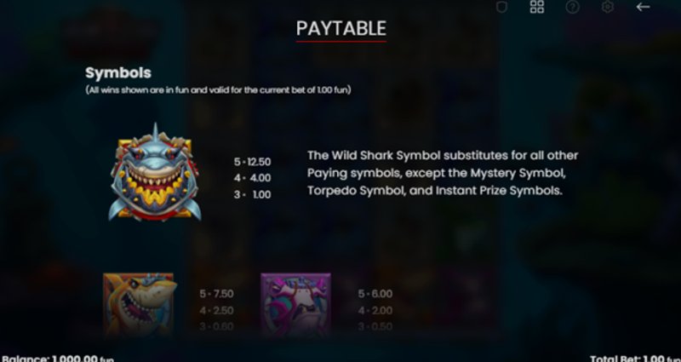Click the Symbols section title
The height and width of the screenshot is (362, 681).
[x=118, y=73]
